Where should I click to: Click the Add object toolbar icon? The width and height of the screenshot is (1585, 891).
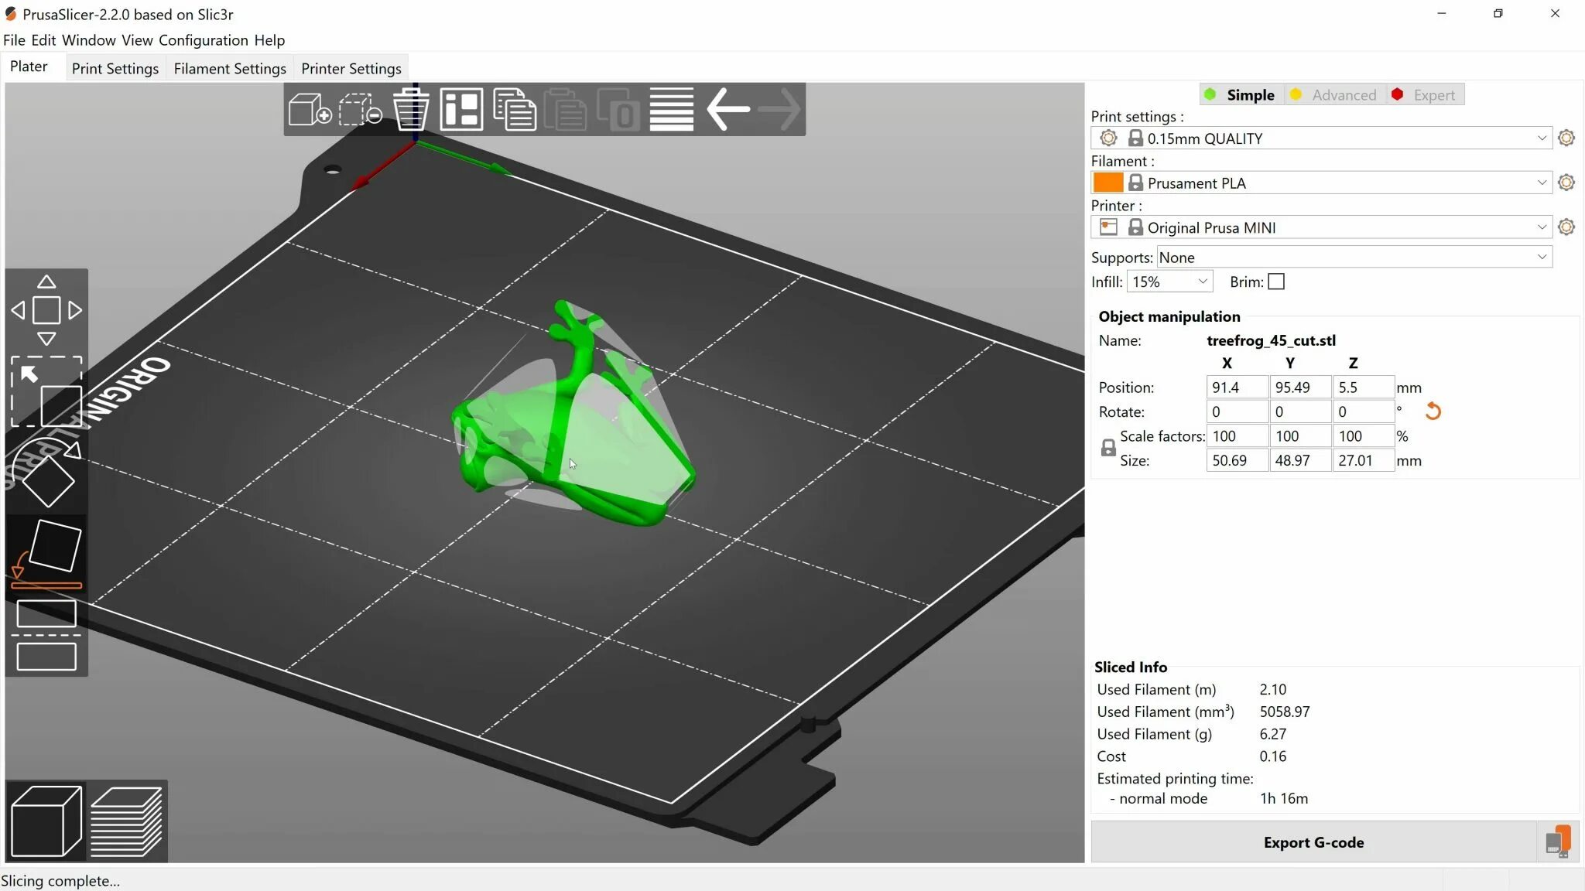(309, 109)
